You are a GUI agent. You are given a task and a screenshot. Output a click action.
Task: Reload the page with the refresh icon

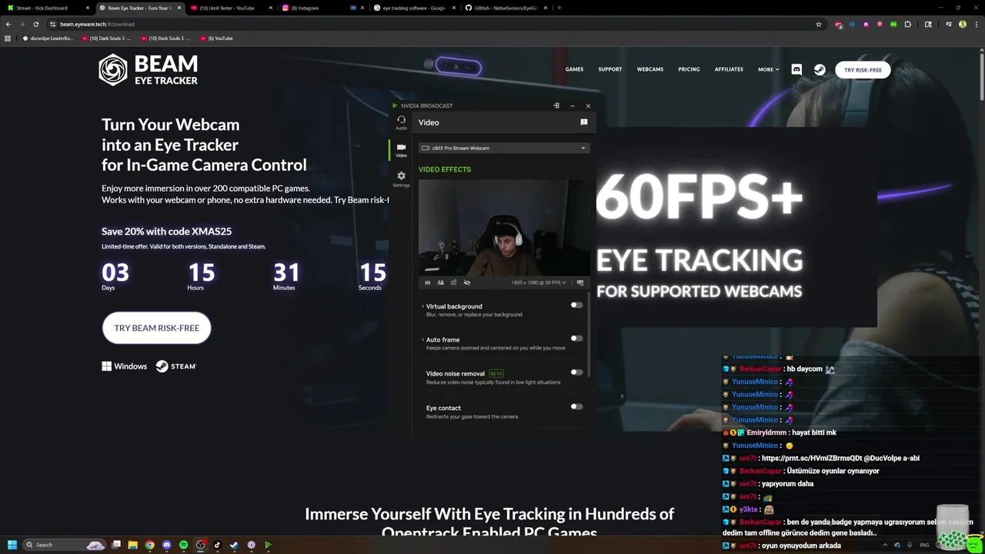[36, 24]
